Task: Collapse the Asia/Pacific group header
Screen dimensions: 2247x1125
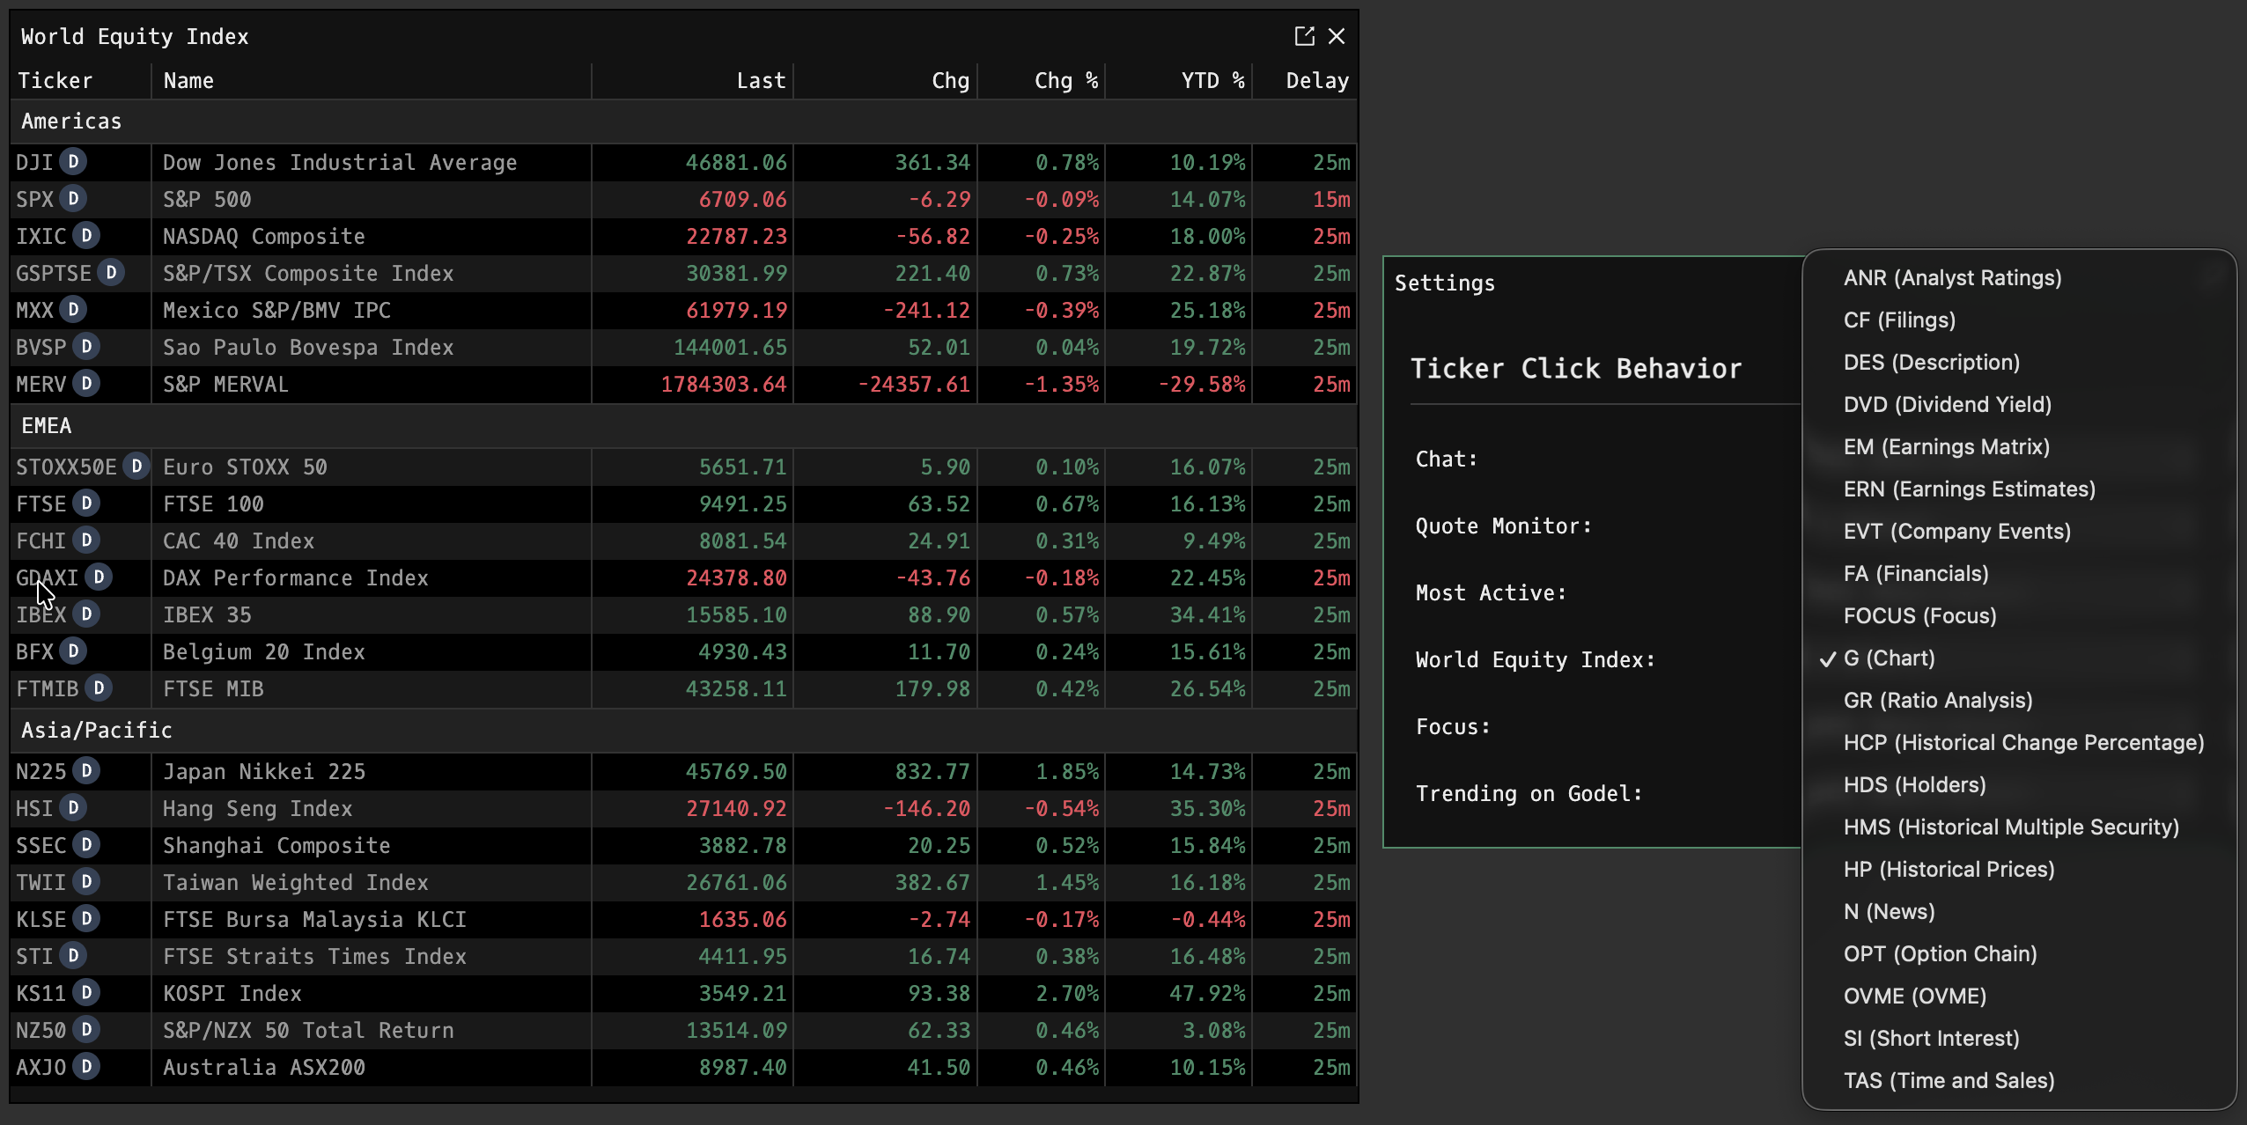Action: coord(683,731)
